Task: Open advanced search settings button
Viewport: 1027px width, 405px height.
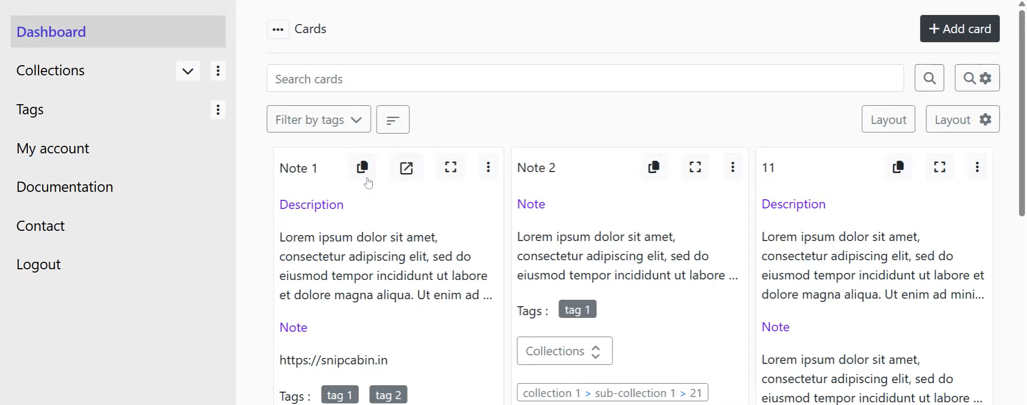Action: point(977,78)
